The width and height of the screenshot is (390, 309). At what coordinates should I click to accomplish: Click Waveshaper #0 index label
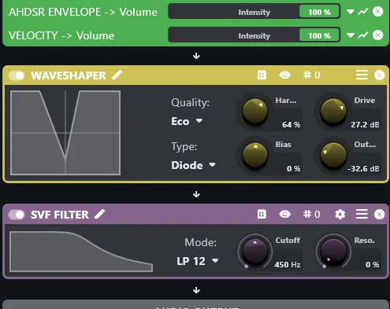(312, 75)
